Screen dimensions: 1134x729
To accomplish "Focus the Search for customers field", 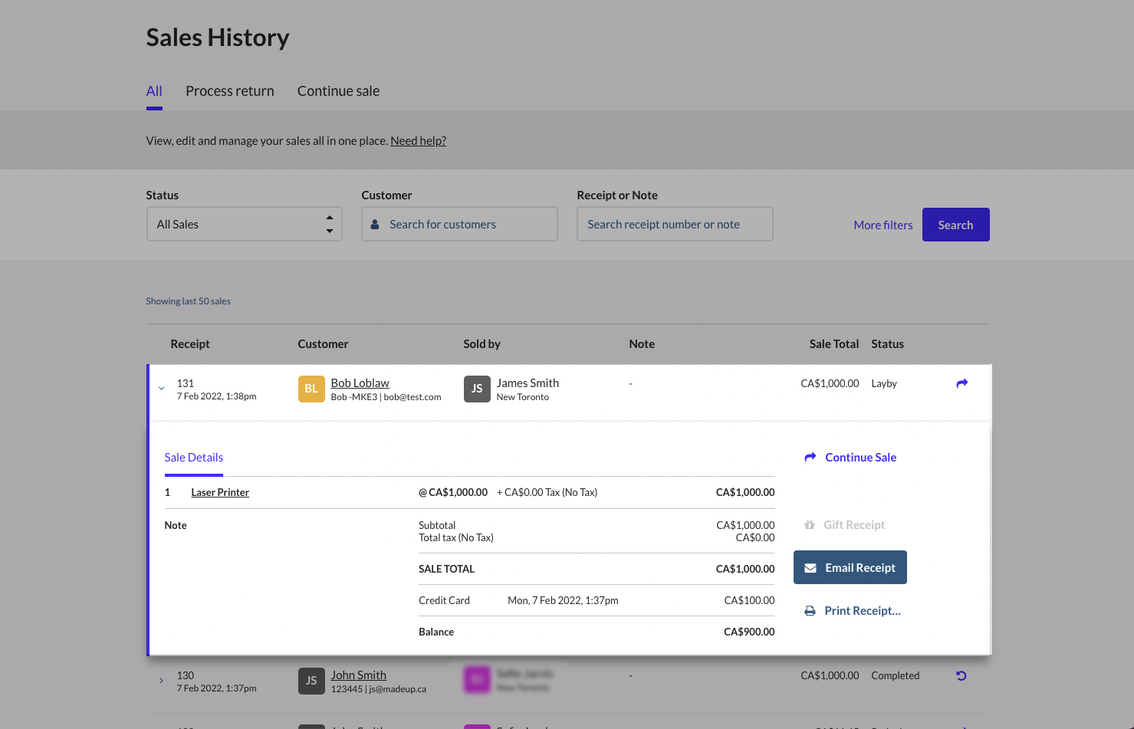I will pos(459,224).
